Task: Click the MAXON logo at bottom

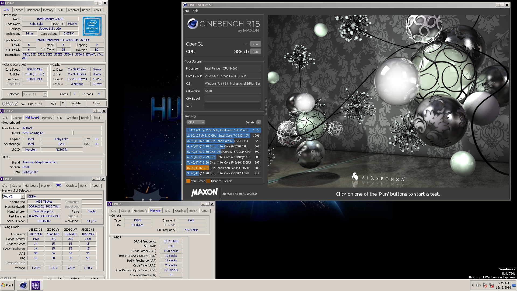Action: [x=204, y=192]
